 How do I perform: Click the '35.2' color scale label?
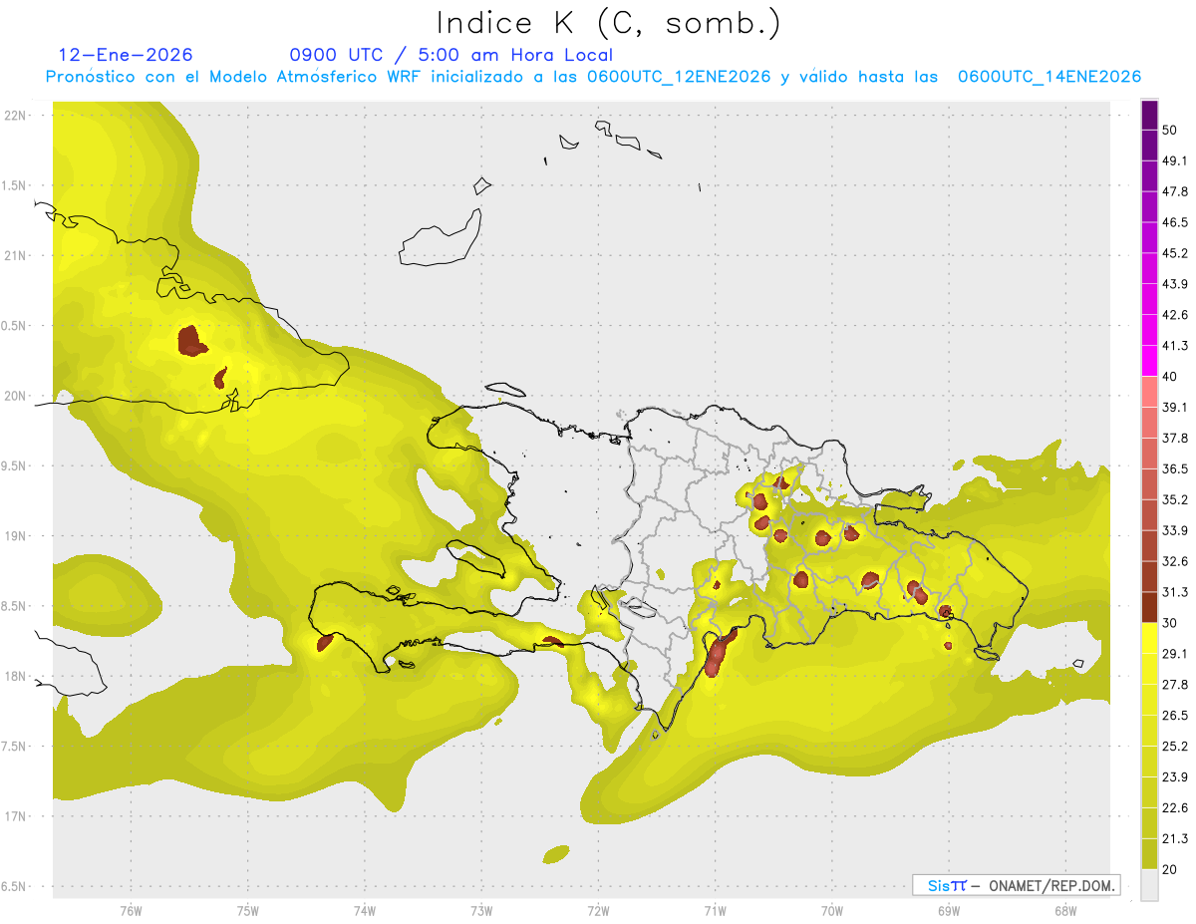click(x=1175, y=499)
